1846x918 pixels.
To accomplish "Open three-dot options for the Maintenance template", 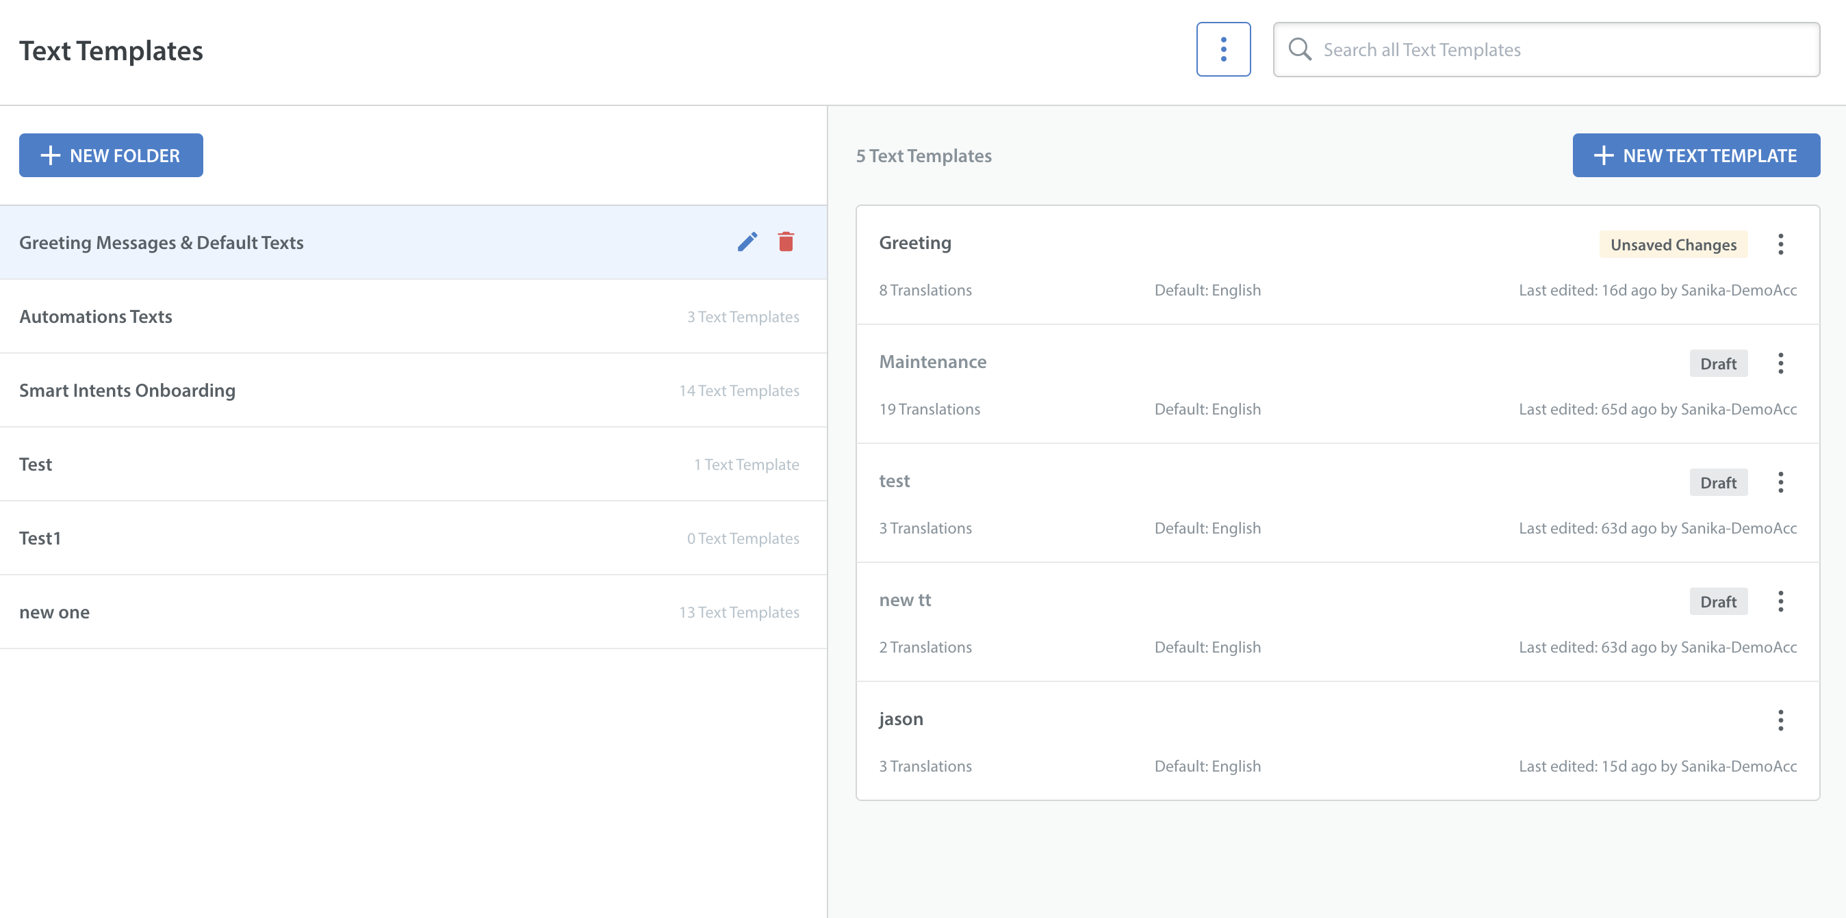I will click(x=1780, y=363).
